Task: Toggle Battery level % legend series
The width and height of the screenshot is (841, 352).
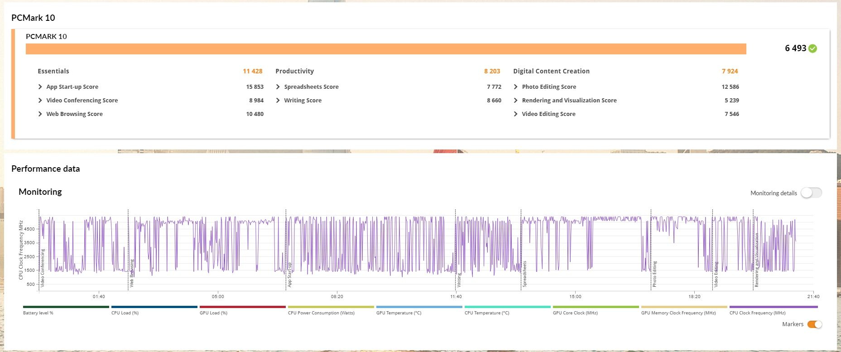Action: (x=66, y=310)
